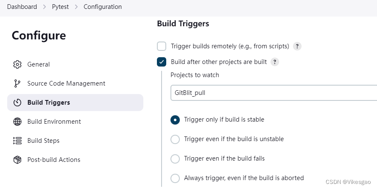Click the Build Steps list icon

pos(17,141)
